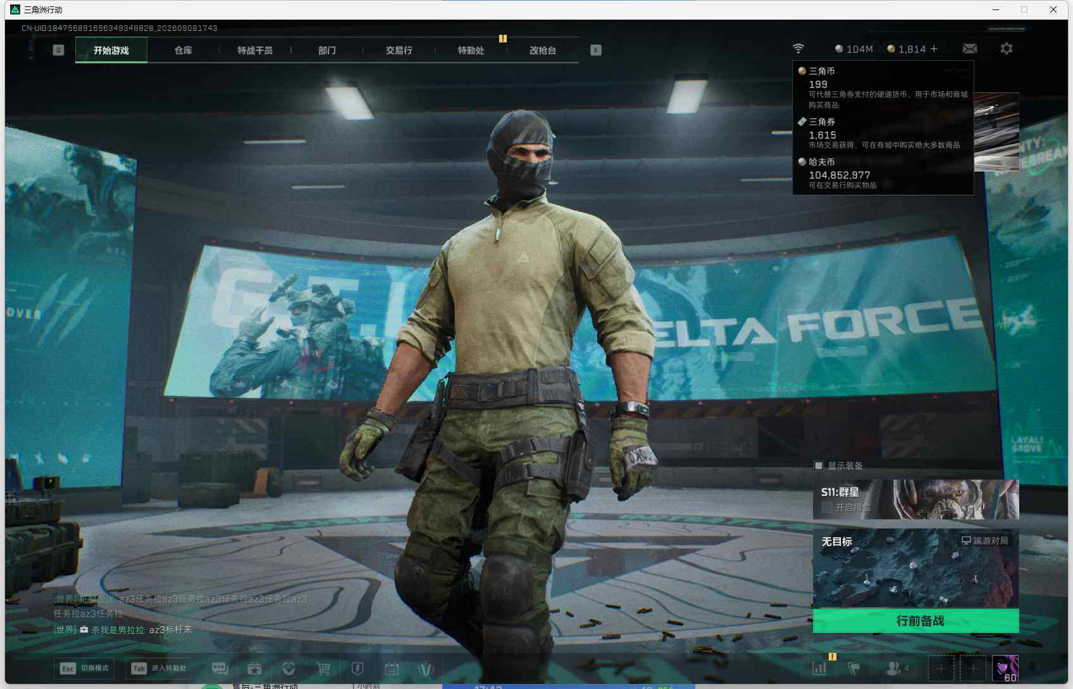Open the 仓库 tab
The image size is (1073, 689).
point(183,50)
